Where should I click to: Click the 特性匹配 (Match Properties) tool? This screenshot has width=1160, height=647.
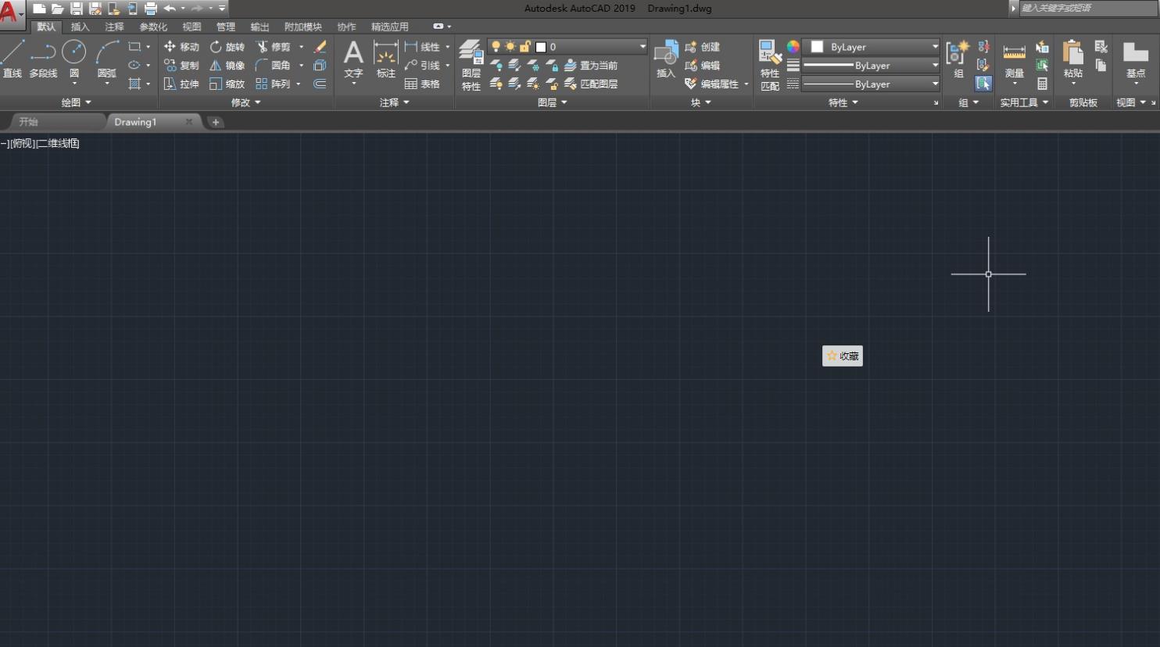770,66
